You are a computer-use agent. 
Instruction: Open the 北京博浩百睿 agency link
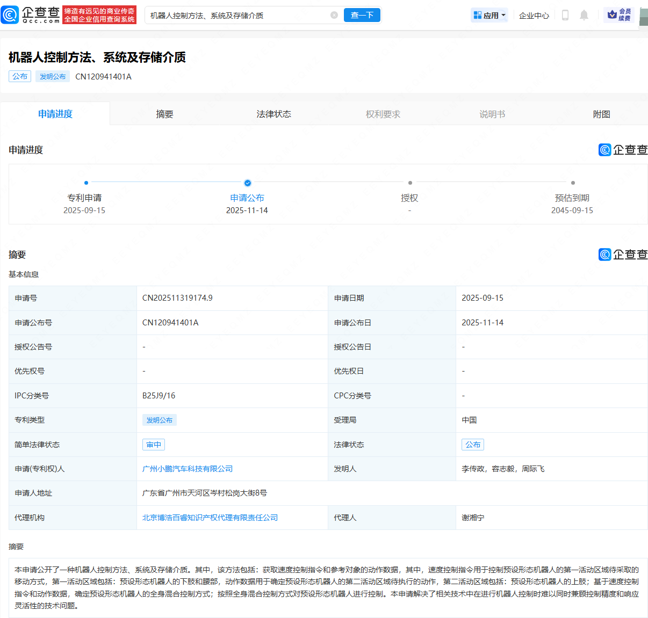(x=210, y=518)
